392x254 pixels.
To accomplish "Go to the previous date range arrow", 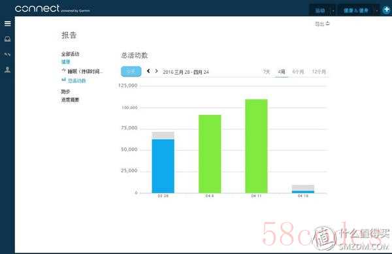I will [x=148, y=71].
